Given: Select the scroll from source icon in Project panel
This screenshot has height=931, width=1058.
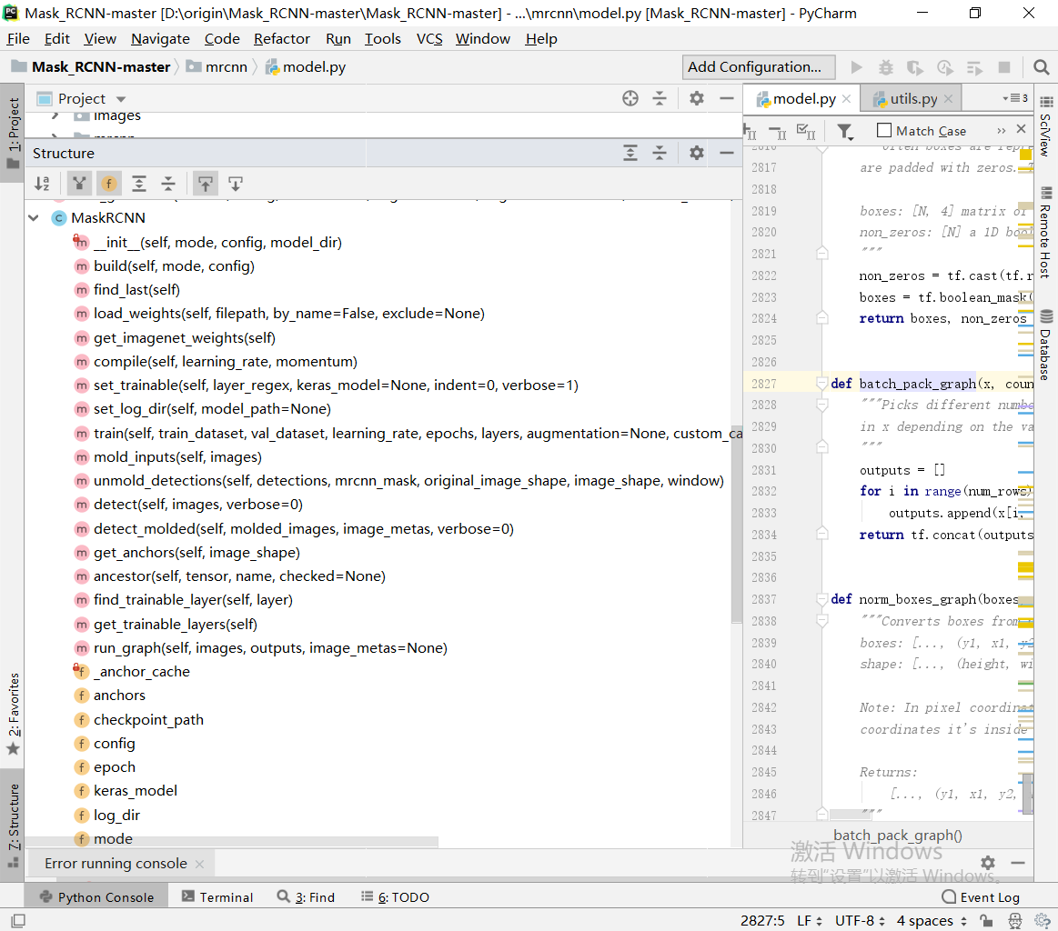Looking at the screenshot, I should pyautogui.click(x=630, y=98).
